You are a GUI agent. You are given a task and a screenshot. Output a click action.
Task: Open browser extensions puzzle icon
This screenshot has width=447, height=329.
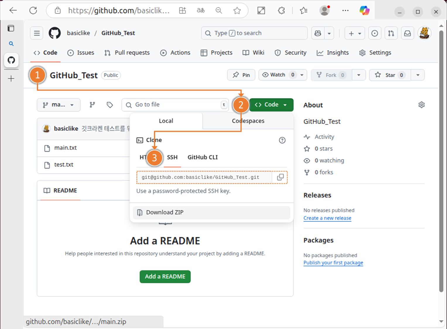(x=281, y=11)
